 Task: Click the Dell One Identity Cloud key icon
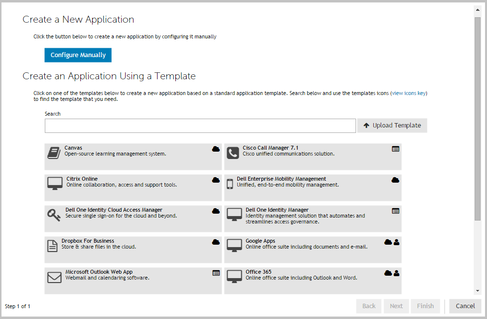(54, 215)
